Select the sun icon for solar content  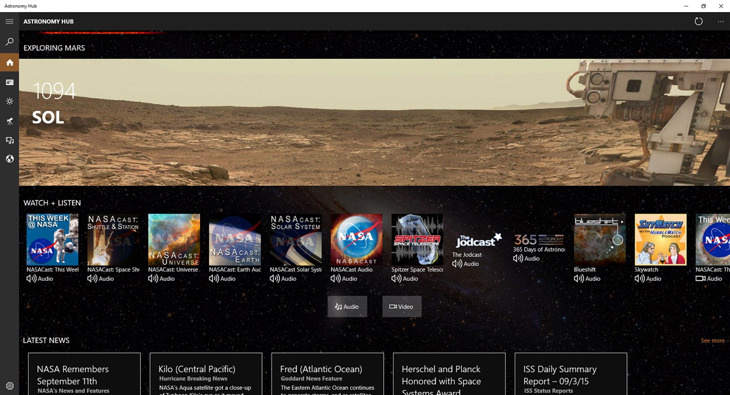pyautogui.click(x=9, y=101)
